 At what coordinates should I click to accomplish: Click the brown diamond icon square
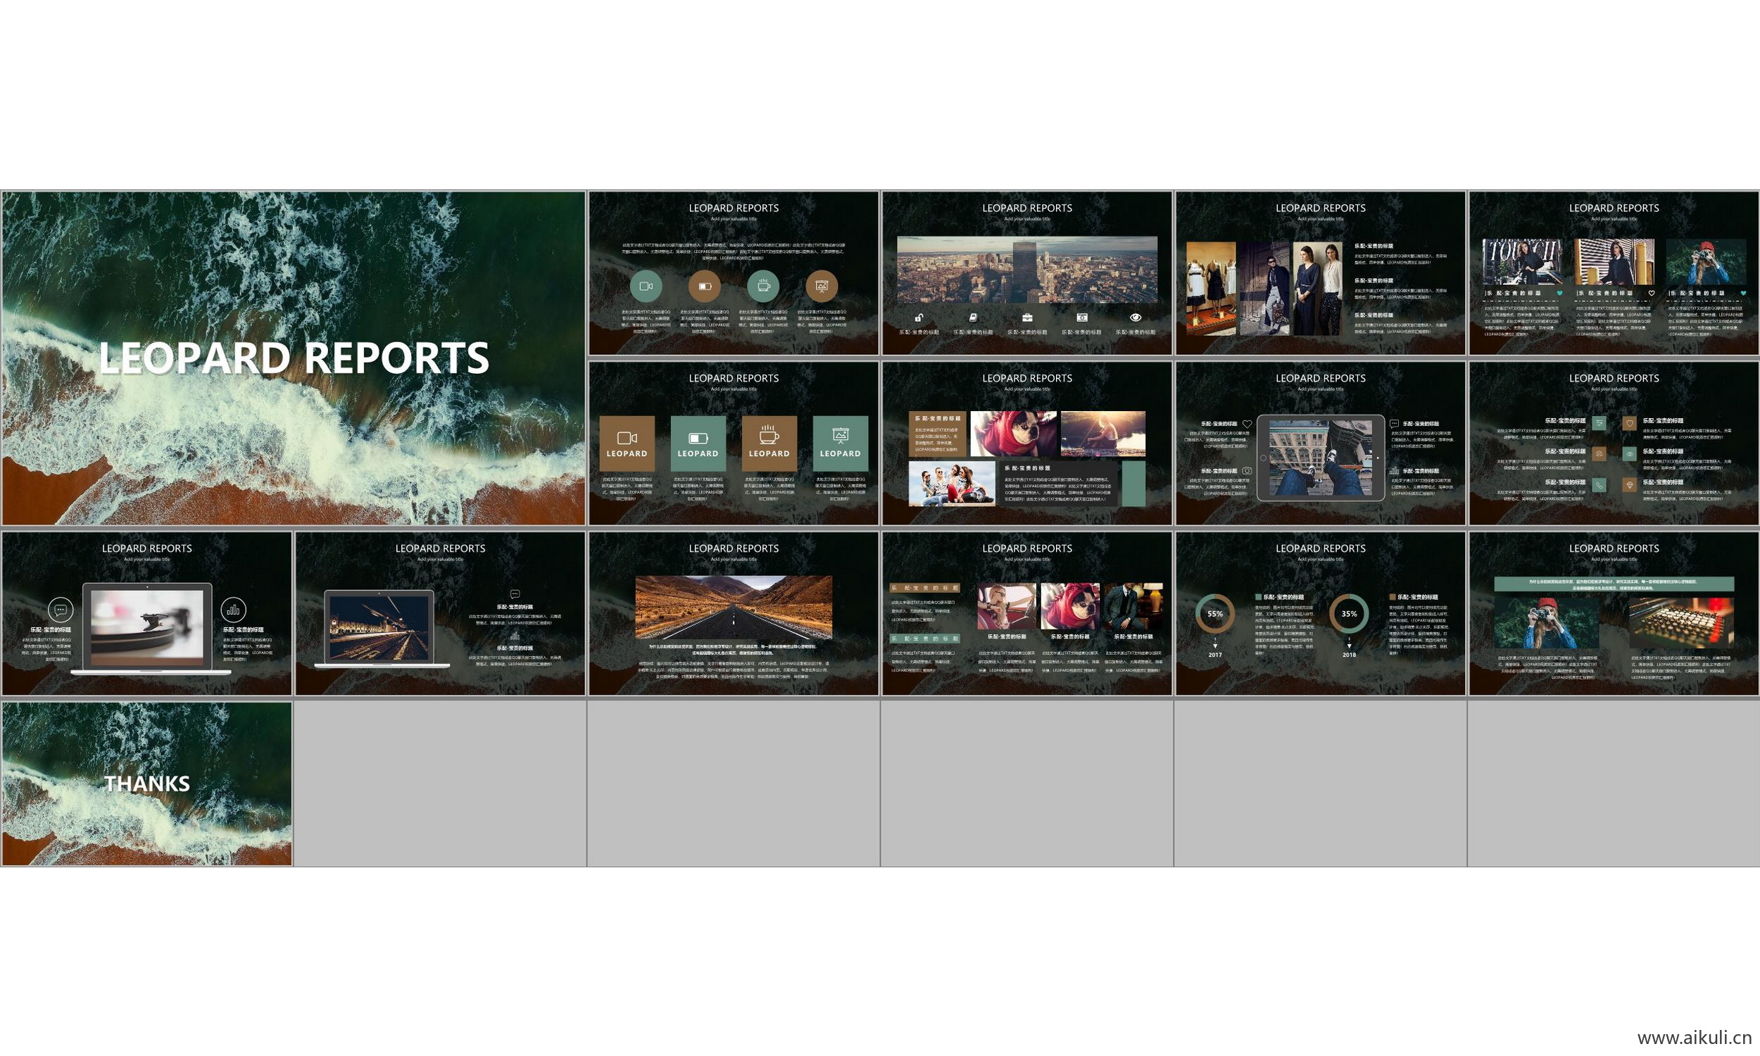pyautogui.click(x=1630, y=485)
